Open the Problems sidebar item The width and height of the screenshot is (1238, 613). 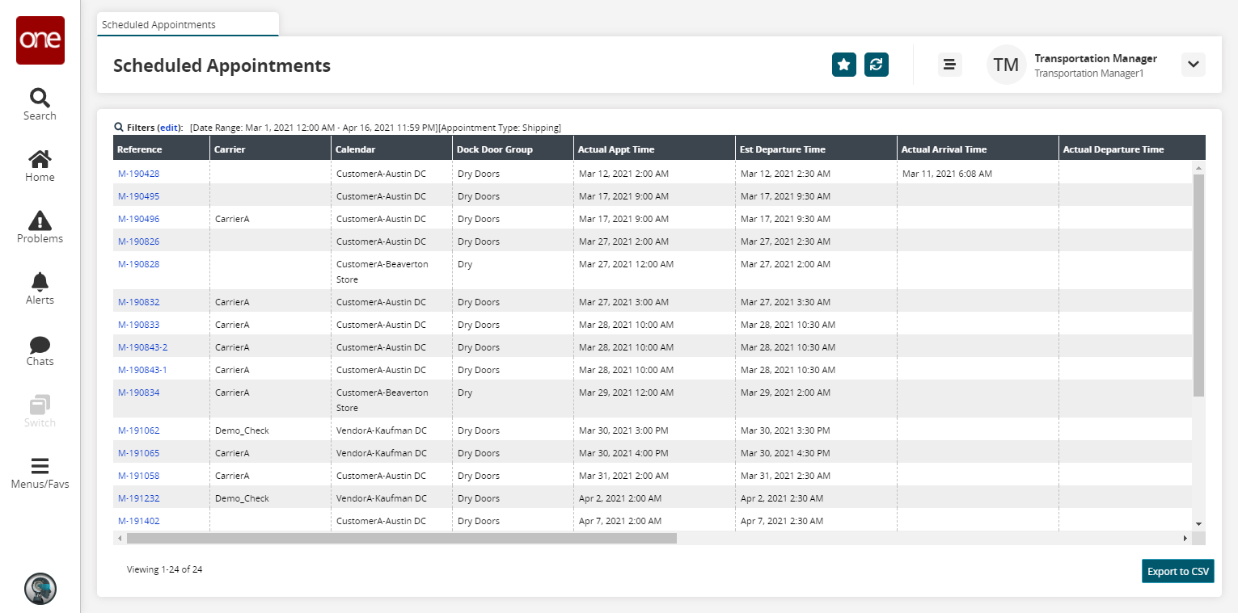tap(40, 227)
